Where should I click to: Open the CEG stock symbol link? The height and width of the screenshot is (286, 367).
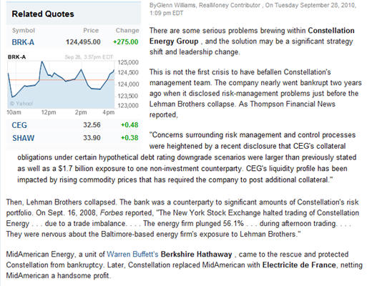[x=19, y=125]
